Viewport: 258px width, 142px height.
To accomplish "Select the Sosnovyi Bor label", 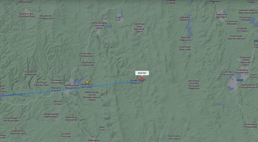I will 26,15.
